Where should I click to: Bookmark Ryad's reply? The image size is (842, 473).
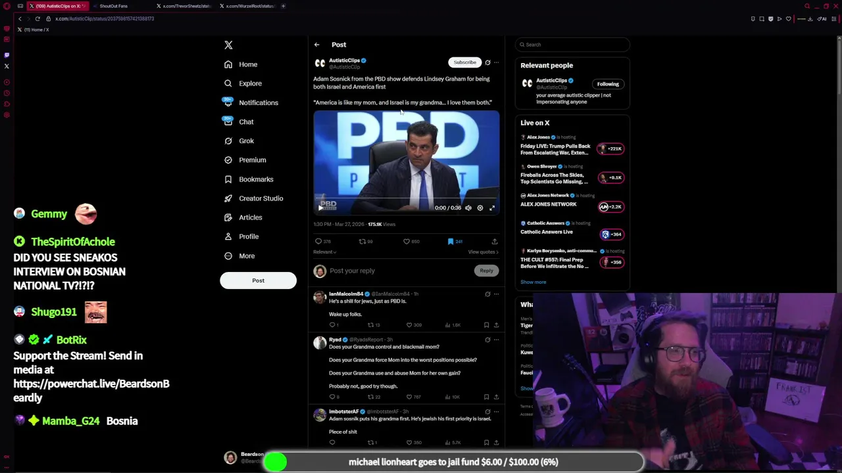[486, 397]
